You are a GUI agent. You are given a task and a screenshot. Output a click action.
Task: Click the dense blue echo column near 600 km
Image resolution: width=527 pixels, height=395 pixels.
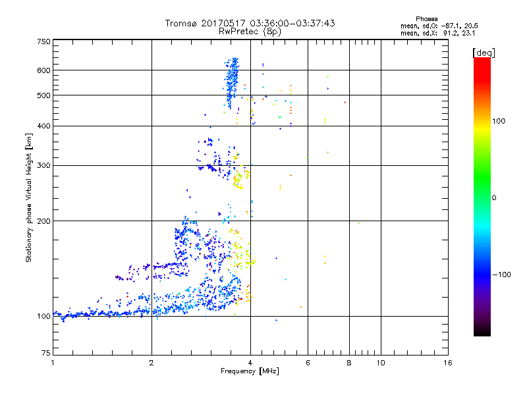coord(232,82)
